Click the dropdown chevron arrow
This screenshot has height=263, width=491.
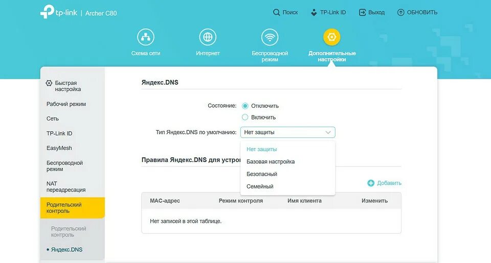coord(328,132)
